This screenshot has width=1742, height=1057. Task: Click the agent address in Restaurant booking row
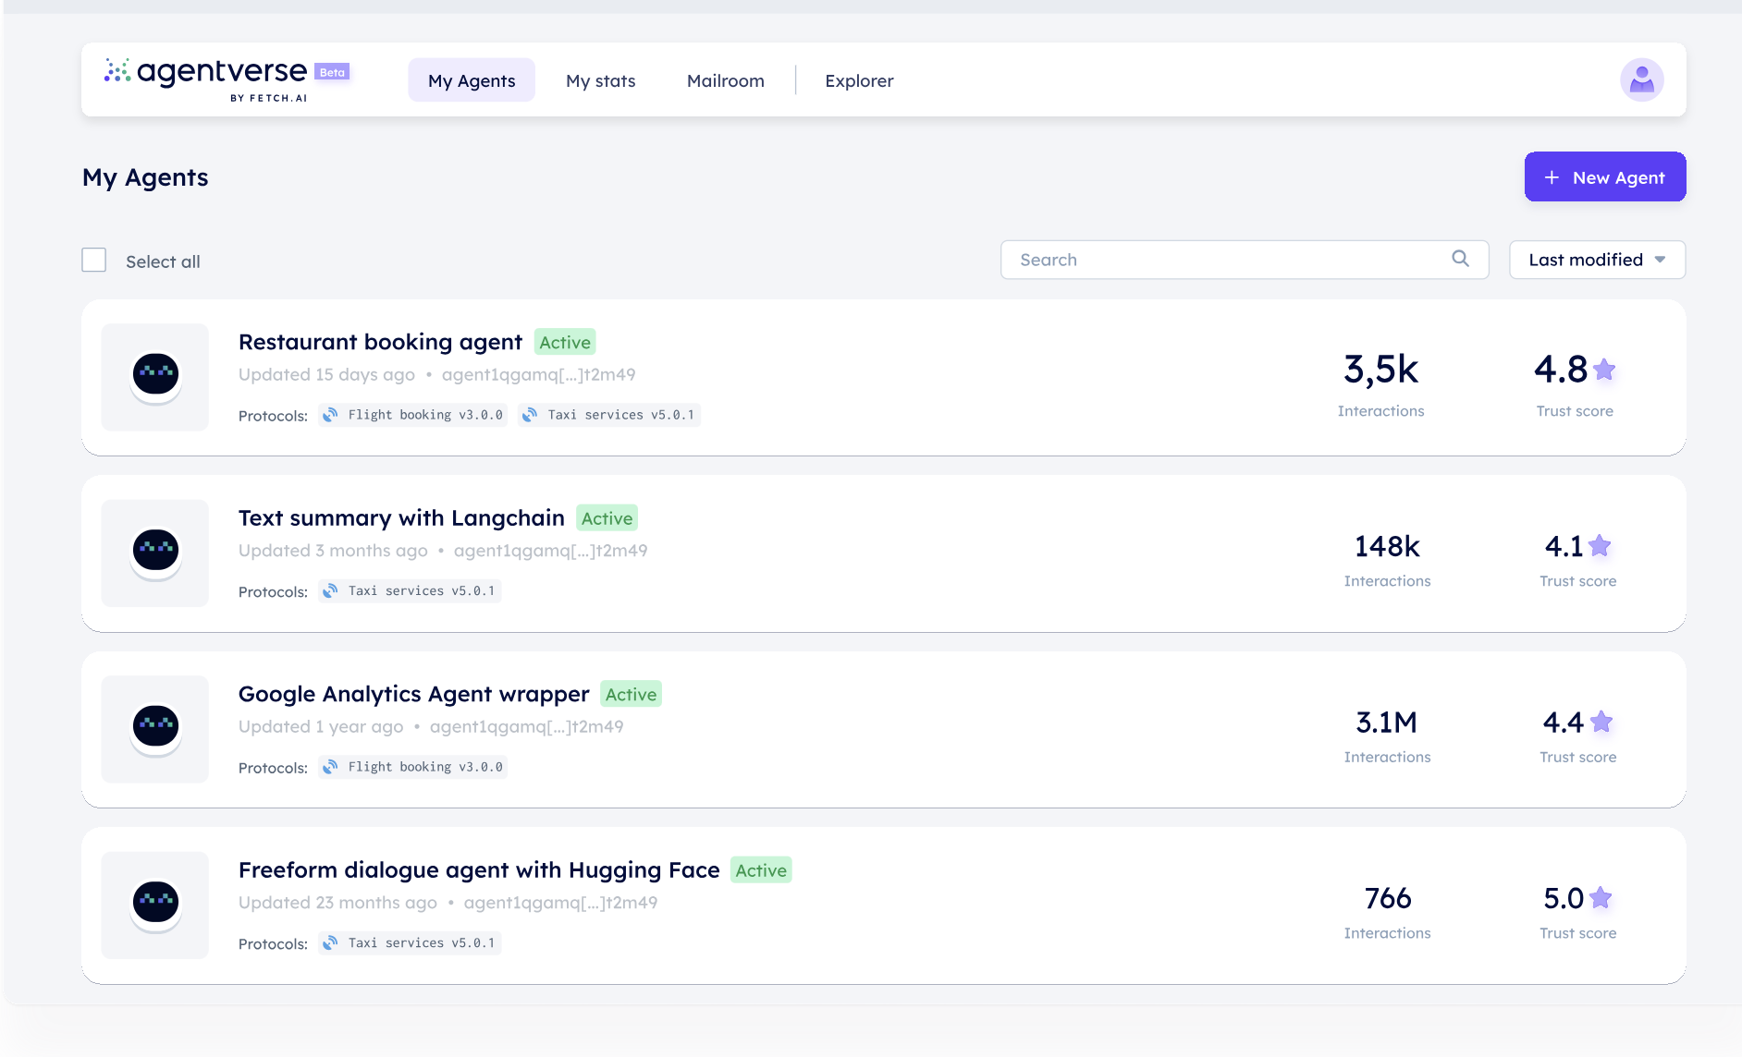pos(538,374)
